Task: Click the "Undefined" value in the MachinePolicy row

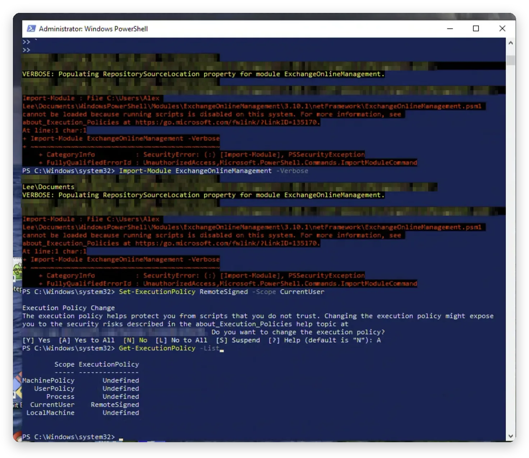Action: [x=121, y=380]
